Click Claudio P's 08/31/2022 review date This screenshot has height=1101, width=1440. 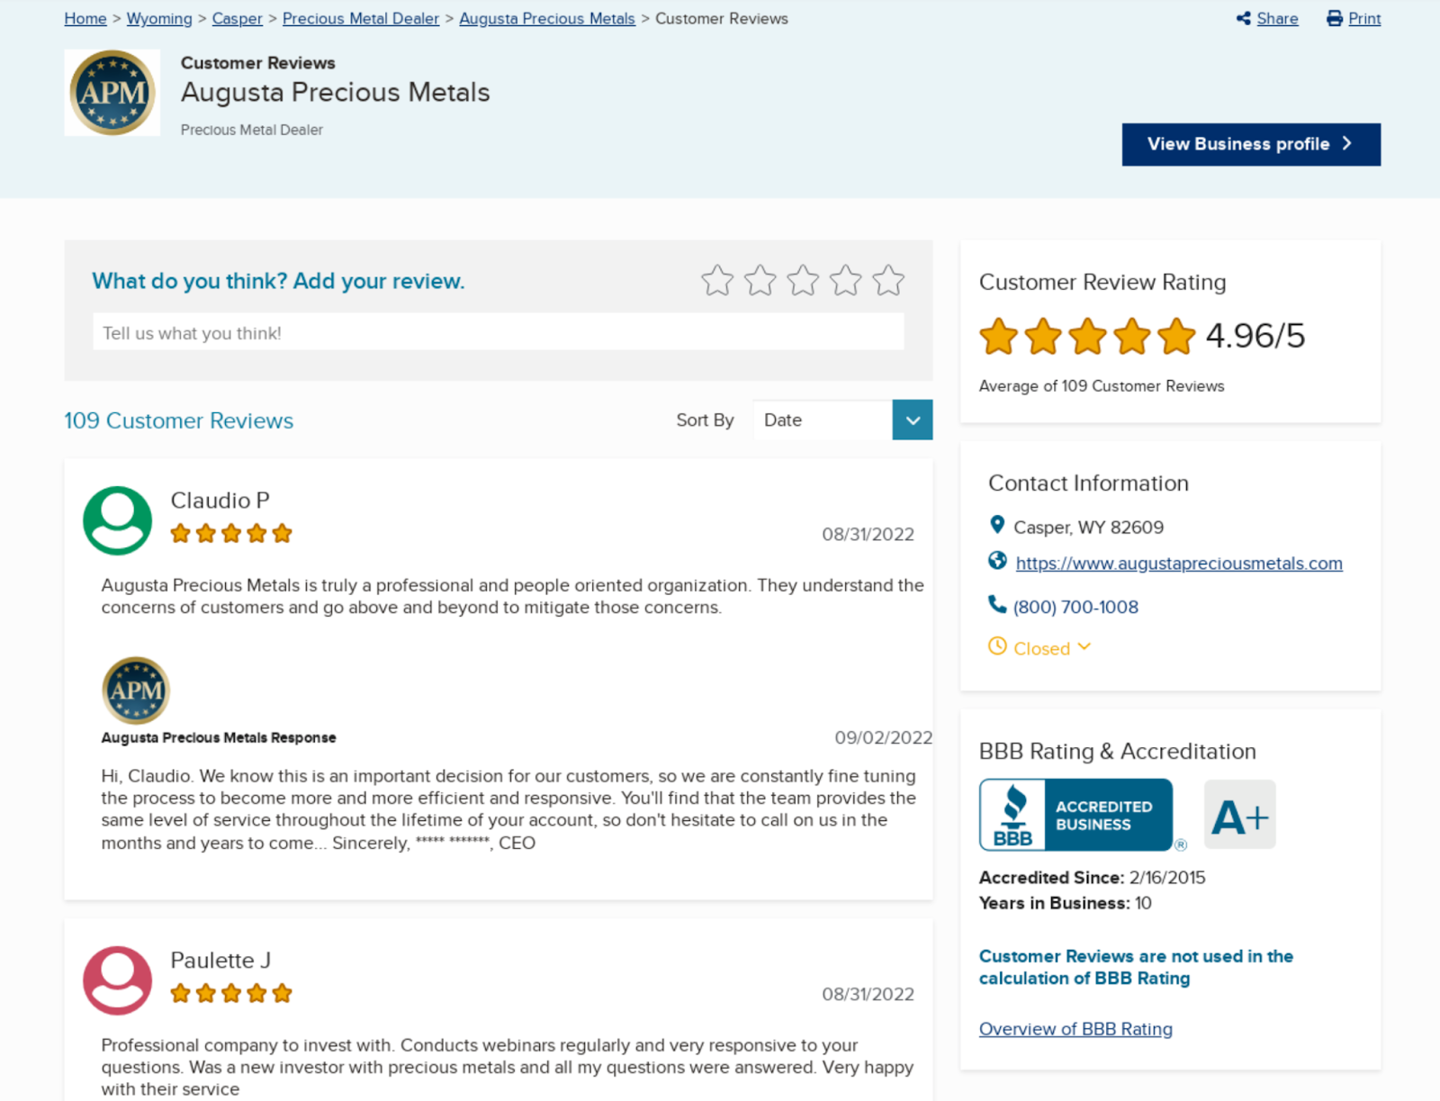click(x=868, y=535)
